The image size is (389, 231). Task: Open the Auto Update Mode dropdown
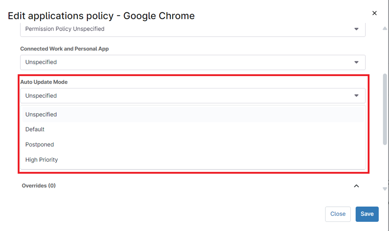tap(193, 96)
